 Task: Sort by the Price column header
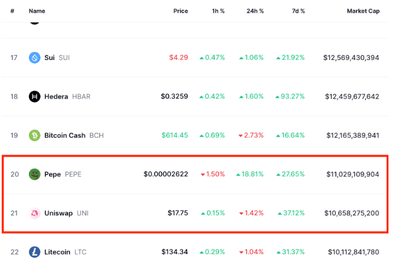point(180,11)
